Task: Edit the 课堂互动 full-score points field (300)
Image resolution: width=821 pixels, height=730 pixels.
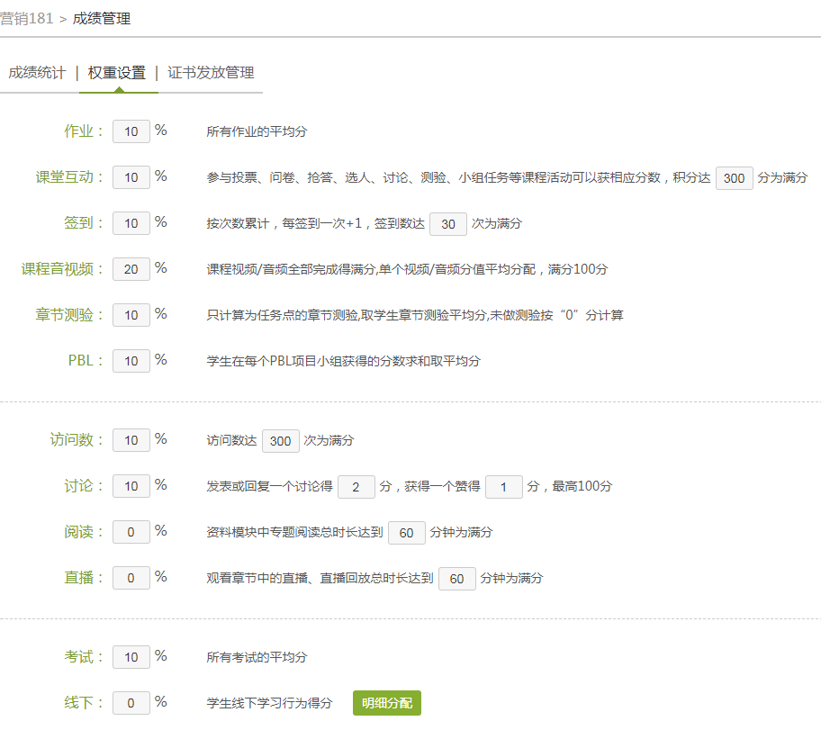Action: point(734,178)
